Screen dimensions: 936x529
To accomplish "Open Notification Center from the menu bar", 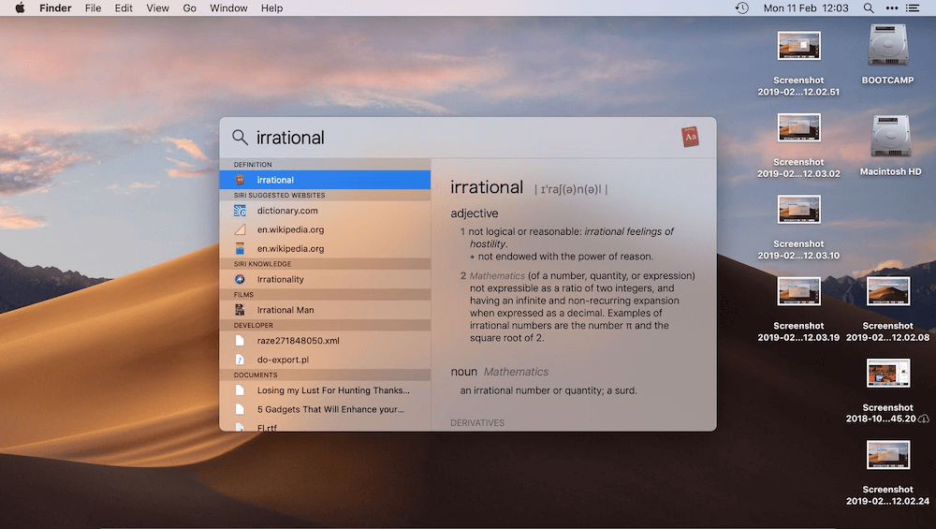I will tap(914, 8).
